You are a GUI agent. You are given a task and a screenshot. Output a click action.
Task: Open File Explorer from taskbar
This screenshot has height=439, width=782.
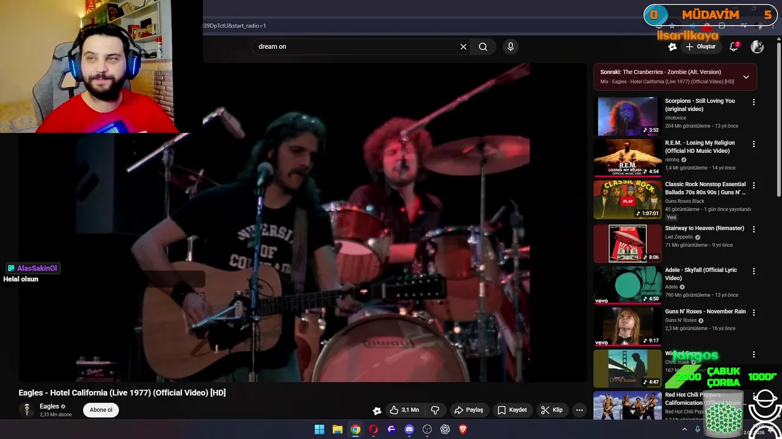[x=337, y=429]
